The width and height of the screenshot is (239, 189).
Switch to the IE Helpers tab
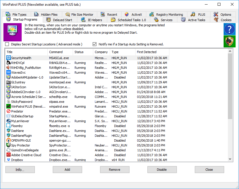point(92,20)
